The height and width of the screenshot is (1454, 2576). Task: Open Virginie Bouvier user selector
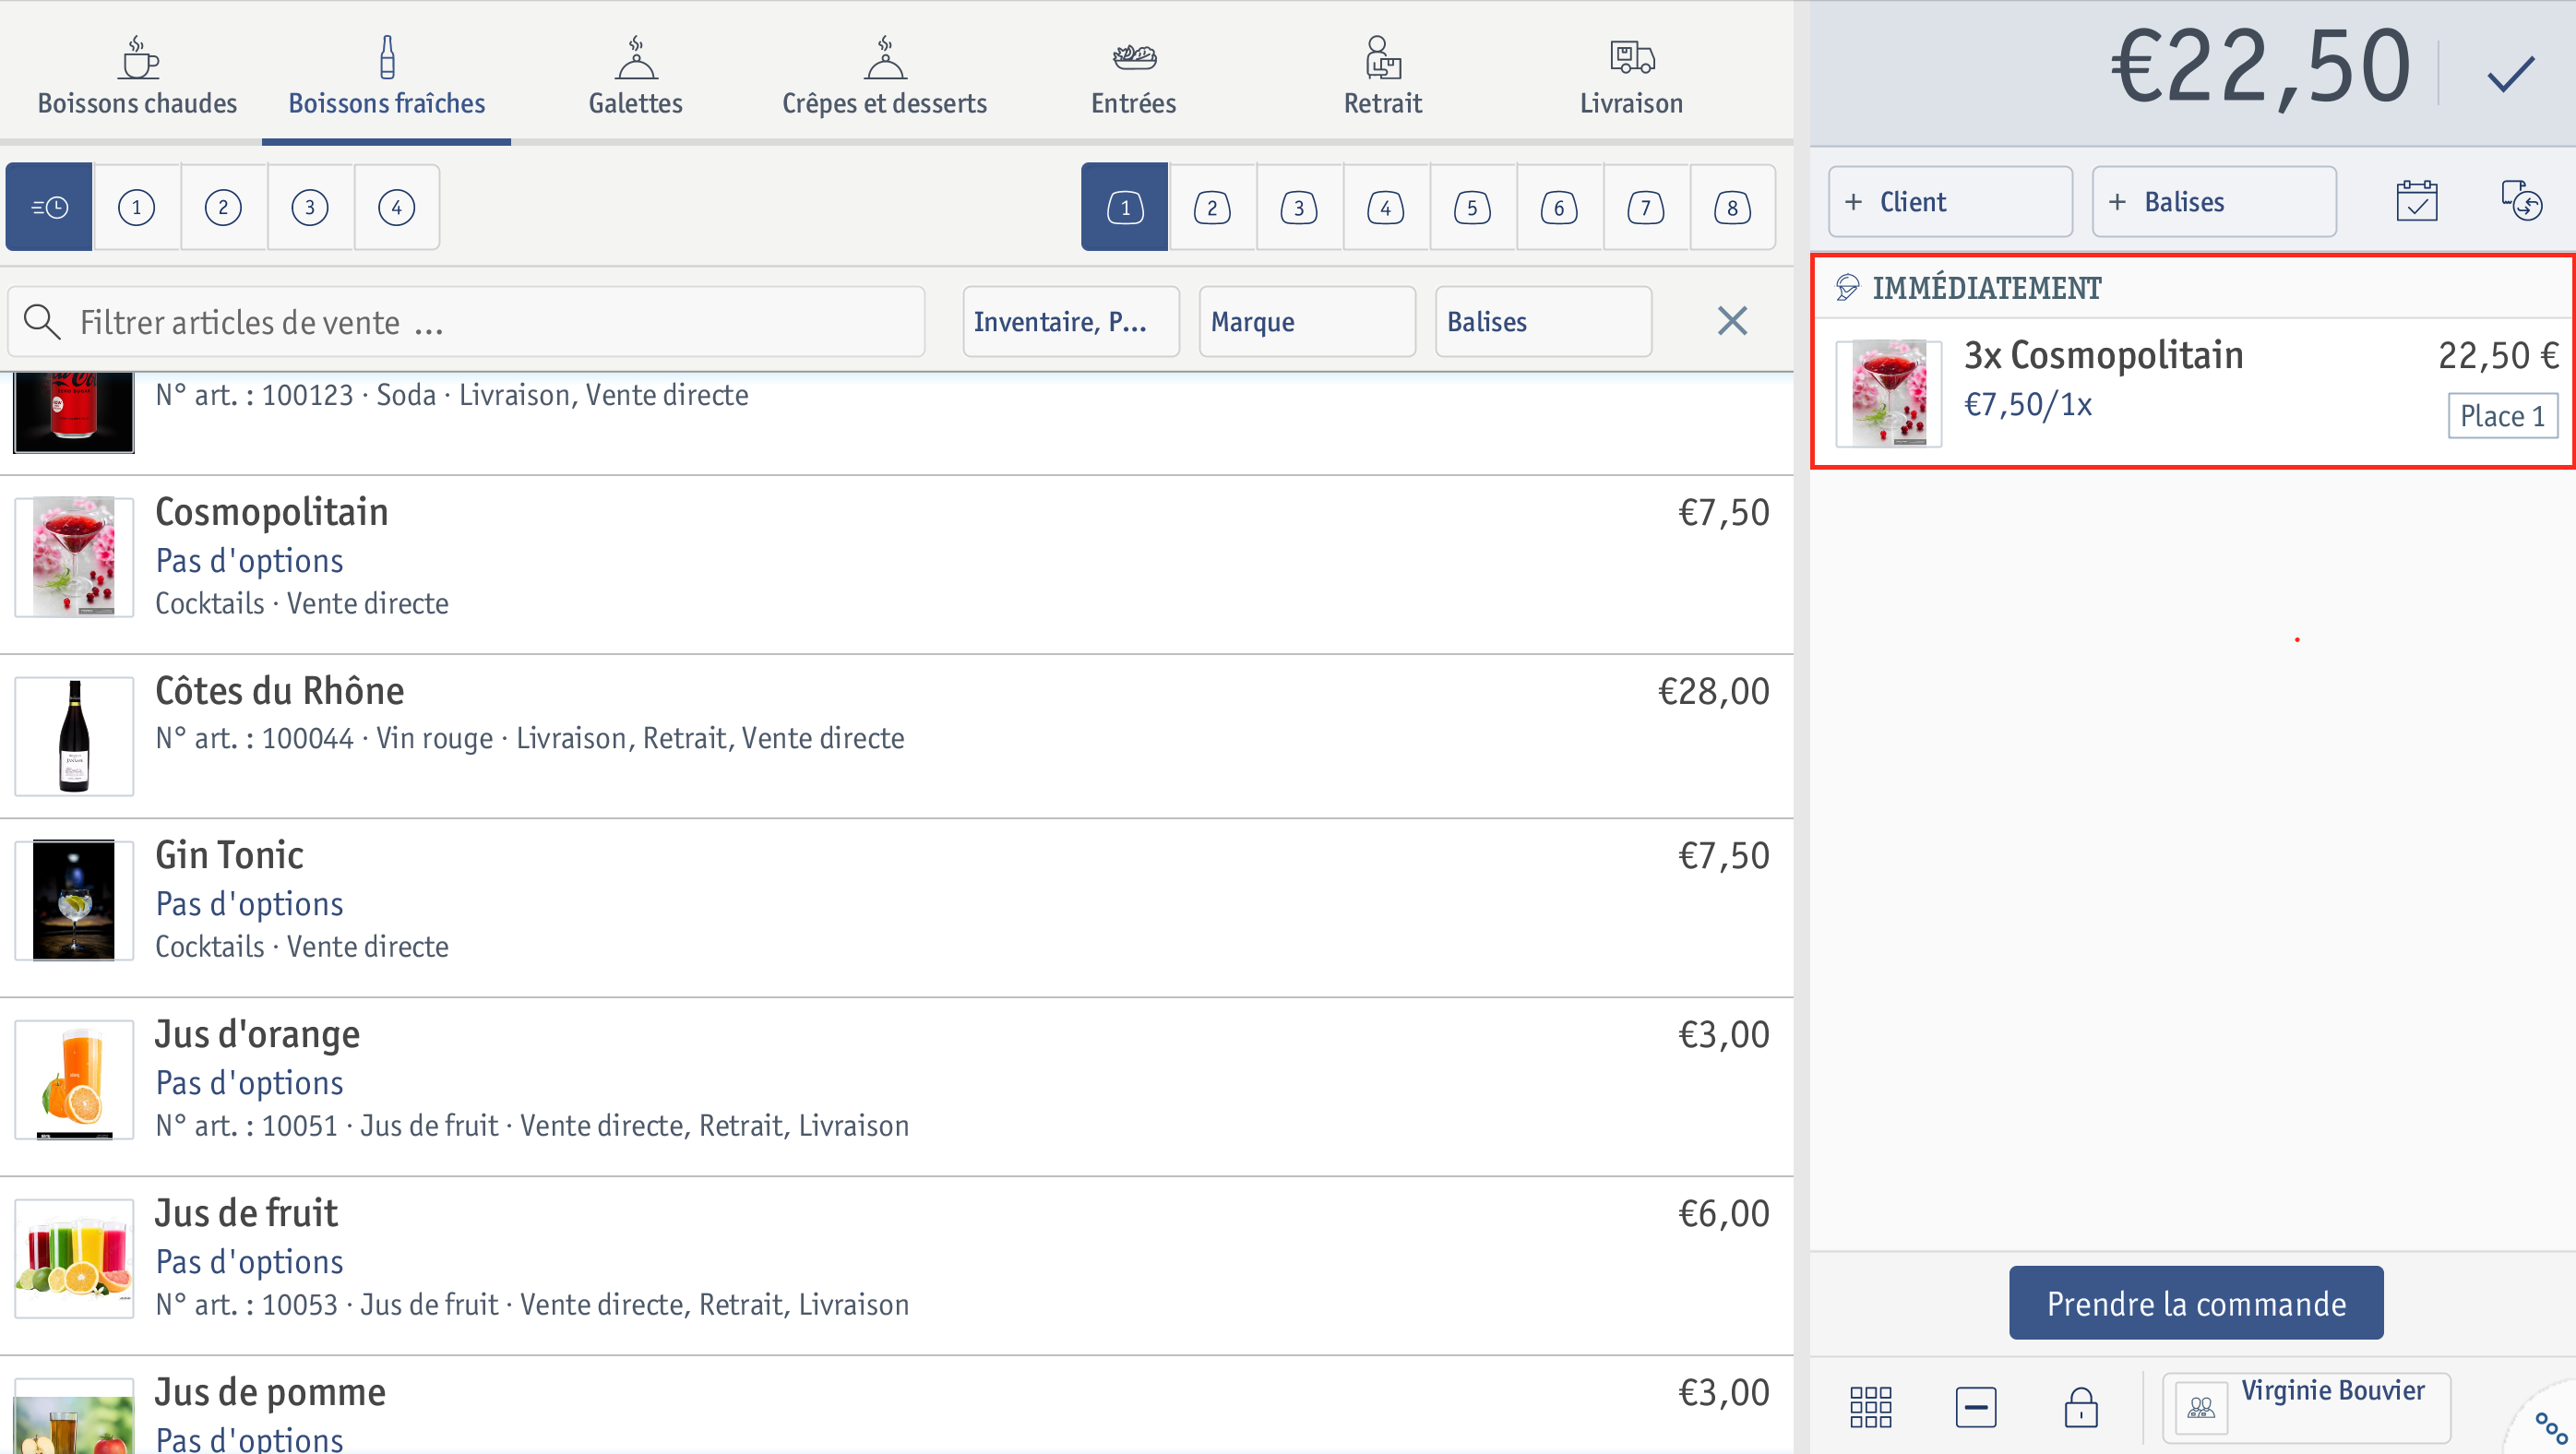click(2306, 1407)
